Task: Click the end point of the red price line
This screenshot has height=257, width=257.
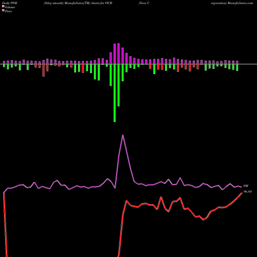Action: click(242, 193)
